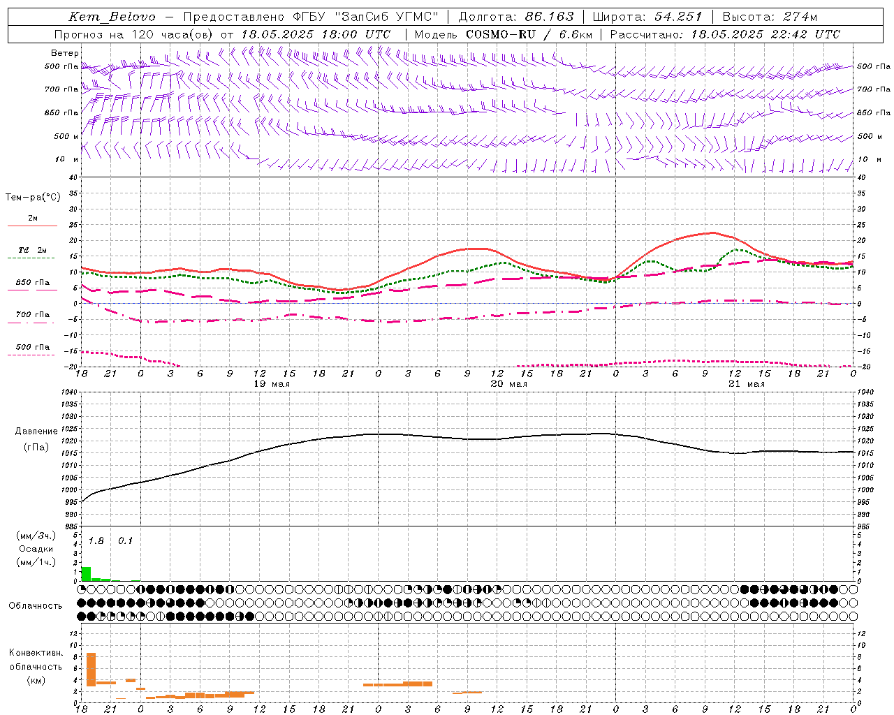This screenshot has width=894, height=715.
Task: Click the 19 мая date label
Action: [x=271, y=384]
